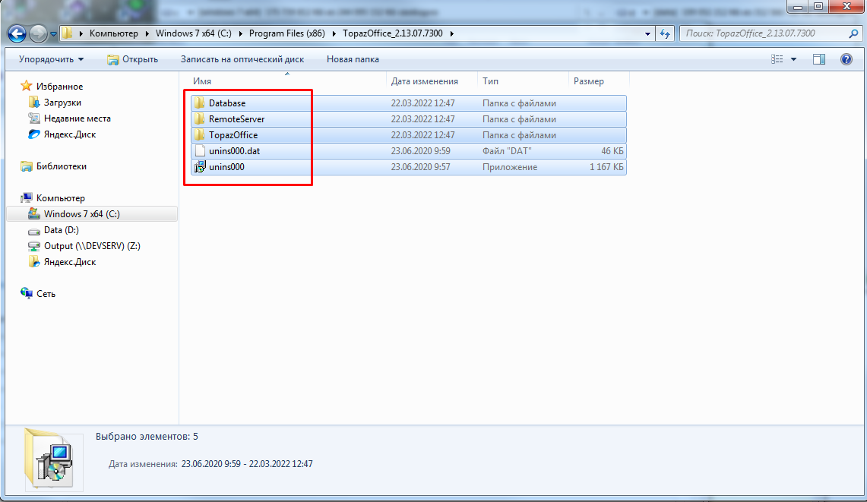867x502 pixels.
Task: Open Библиотеки in the navigation pane
Action: 62,166
